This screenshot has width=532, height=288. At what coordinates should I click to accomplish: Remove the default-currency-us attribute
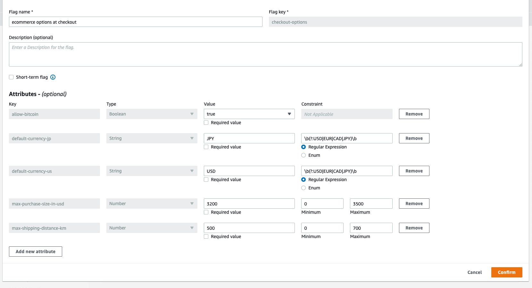(x=414, y=171)
